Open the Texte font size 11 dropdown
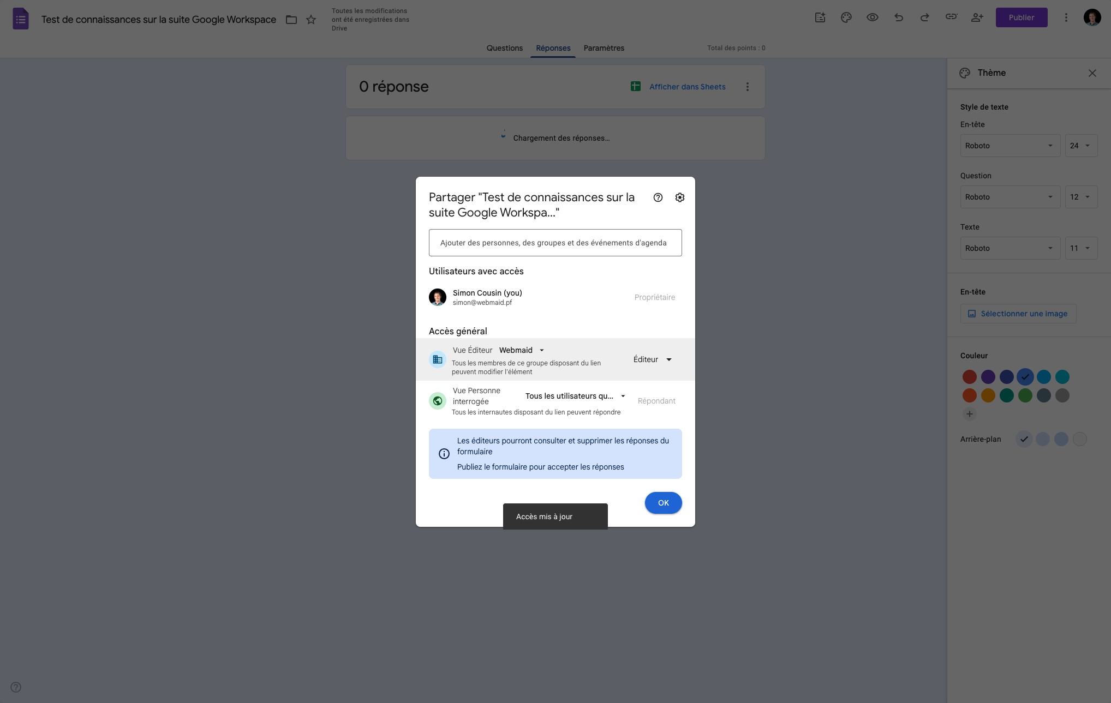1111x703 pixels. click(x=1081, y=248)
